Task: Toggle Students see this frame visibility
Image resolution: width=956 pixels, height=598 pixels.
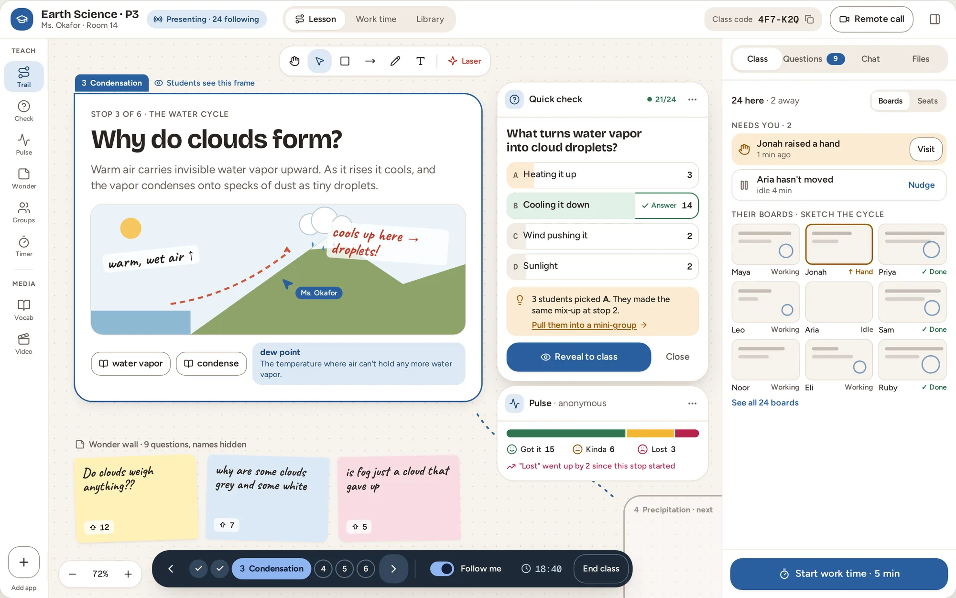Action: click(205, 83)
